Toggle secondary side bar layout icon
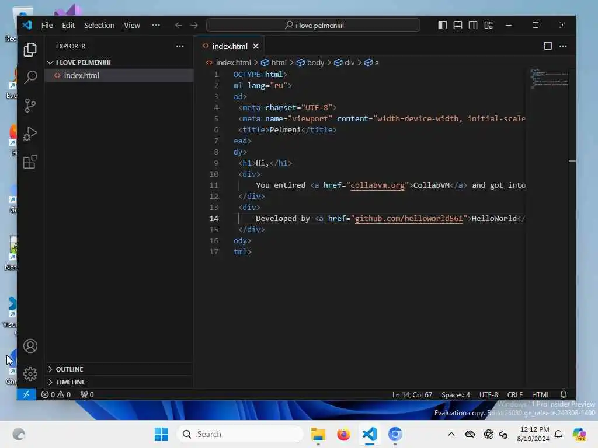598x448 pixels. pos(473,25)
